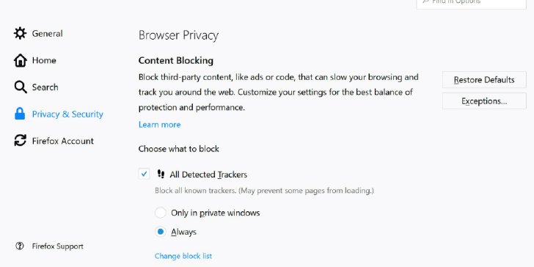Click the General gear icon
The width and height of the screenshot is (534, 267).
tap(20, 34)
